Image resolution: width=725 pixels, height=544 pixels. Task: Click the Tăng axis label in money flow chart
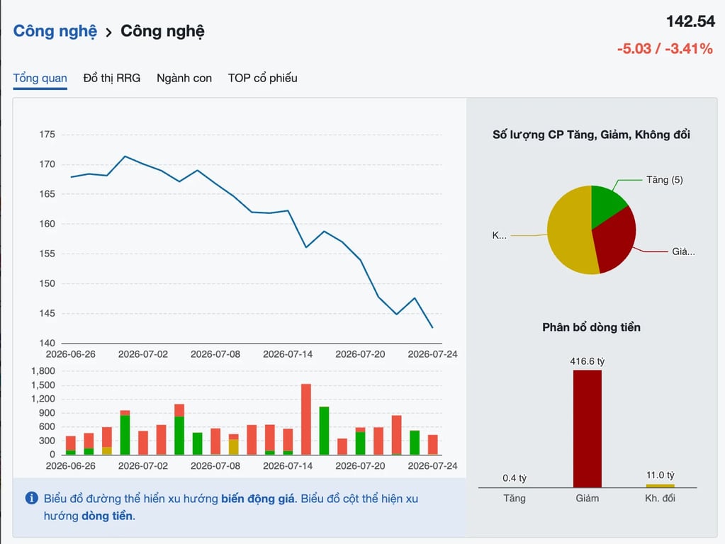pyautogui.click(x=515, y=498)
